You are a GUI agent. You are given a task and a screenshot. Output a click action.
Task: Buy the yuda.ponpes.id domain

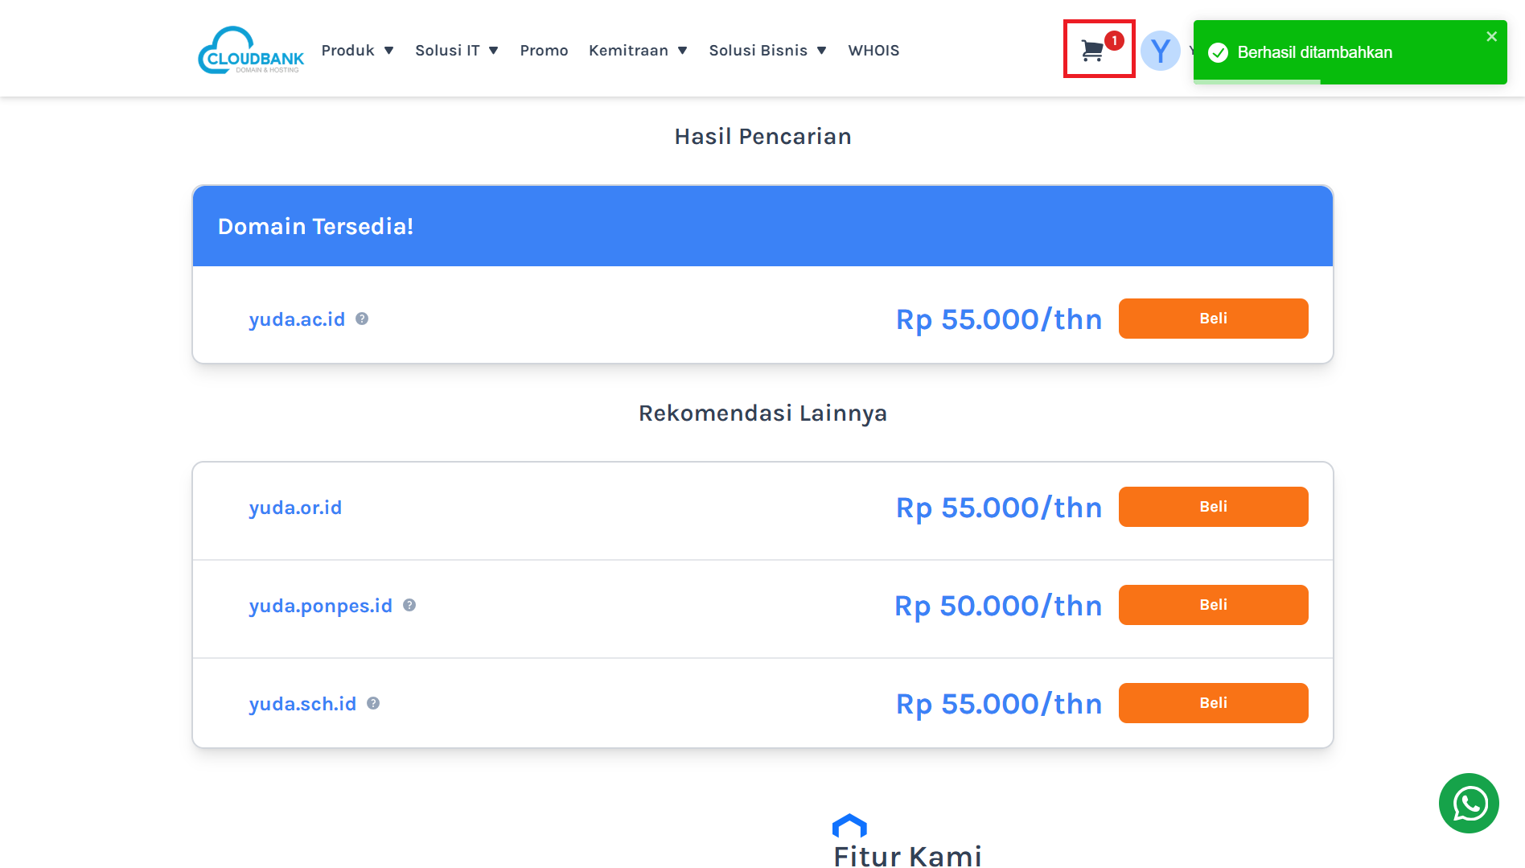1213,605
